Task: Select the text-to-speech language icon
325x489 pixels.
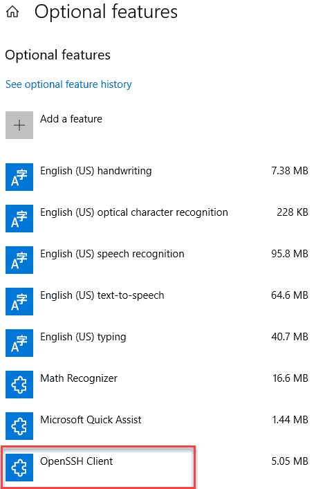Action: [19, 302]
